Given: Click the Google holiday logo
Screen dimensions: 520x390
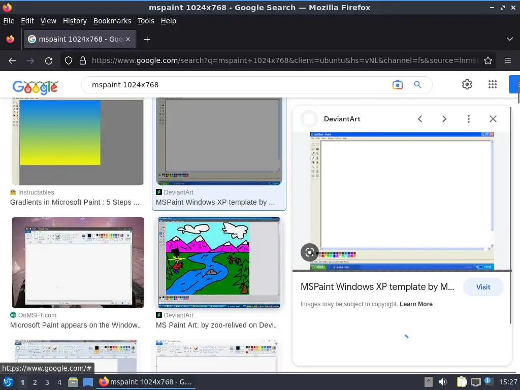Looking at the screenshot, I should coord(35,87).
